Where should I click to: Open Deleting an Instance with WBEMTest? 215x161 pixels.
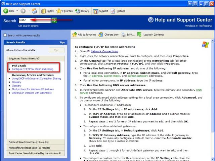click(32, 93)
